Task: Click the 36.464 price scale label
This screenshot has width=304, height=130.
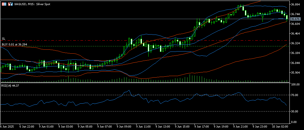Action: click(x=296, y=34)
